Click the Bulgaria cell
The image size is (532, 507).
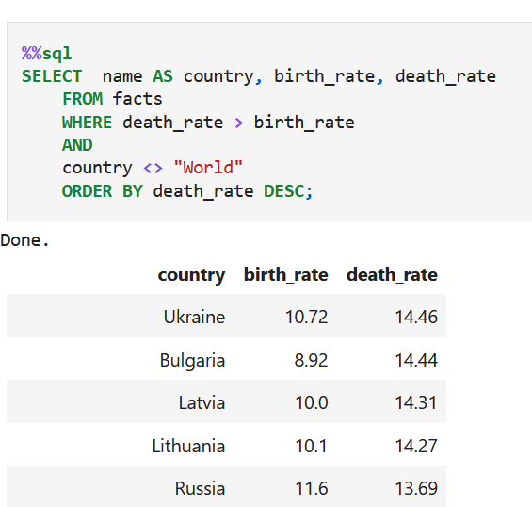tap(192, 360)
